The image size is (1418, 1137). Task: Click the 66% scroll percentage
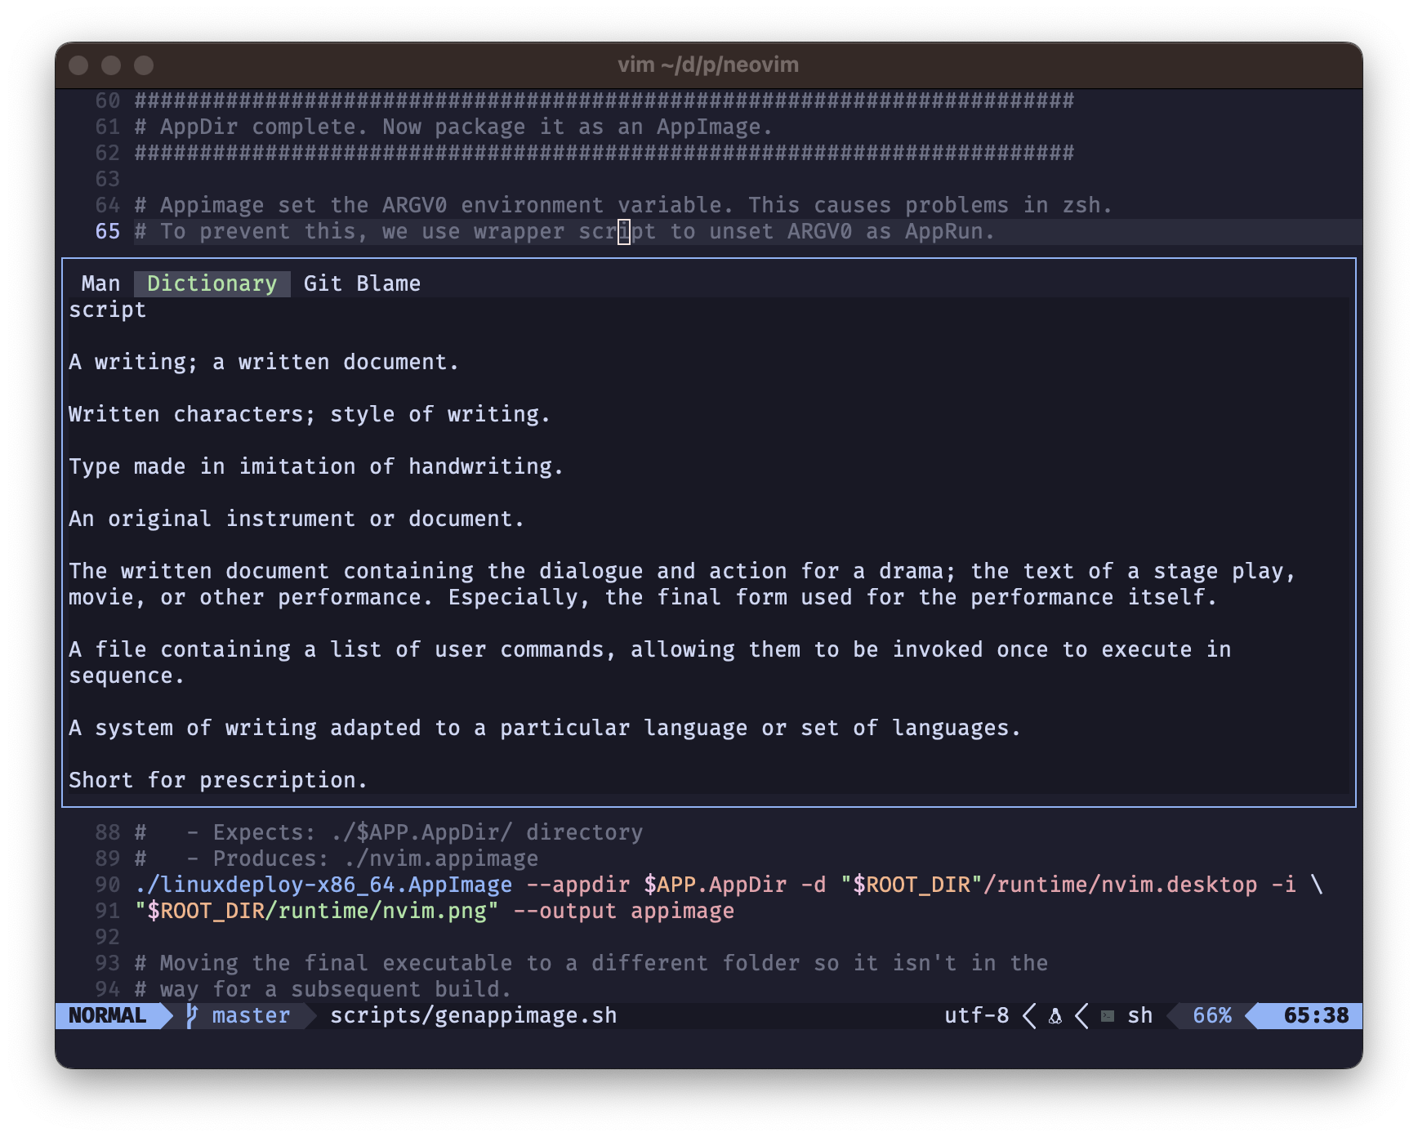coord(1212,1015)
